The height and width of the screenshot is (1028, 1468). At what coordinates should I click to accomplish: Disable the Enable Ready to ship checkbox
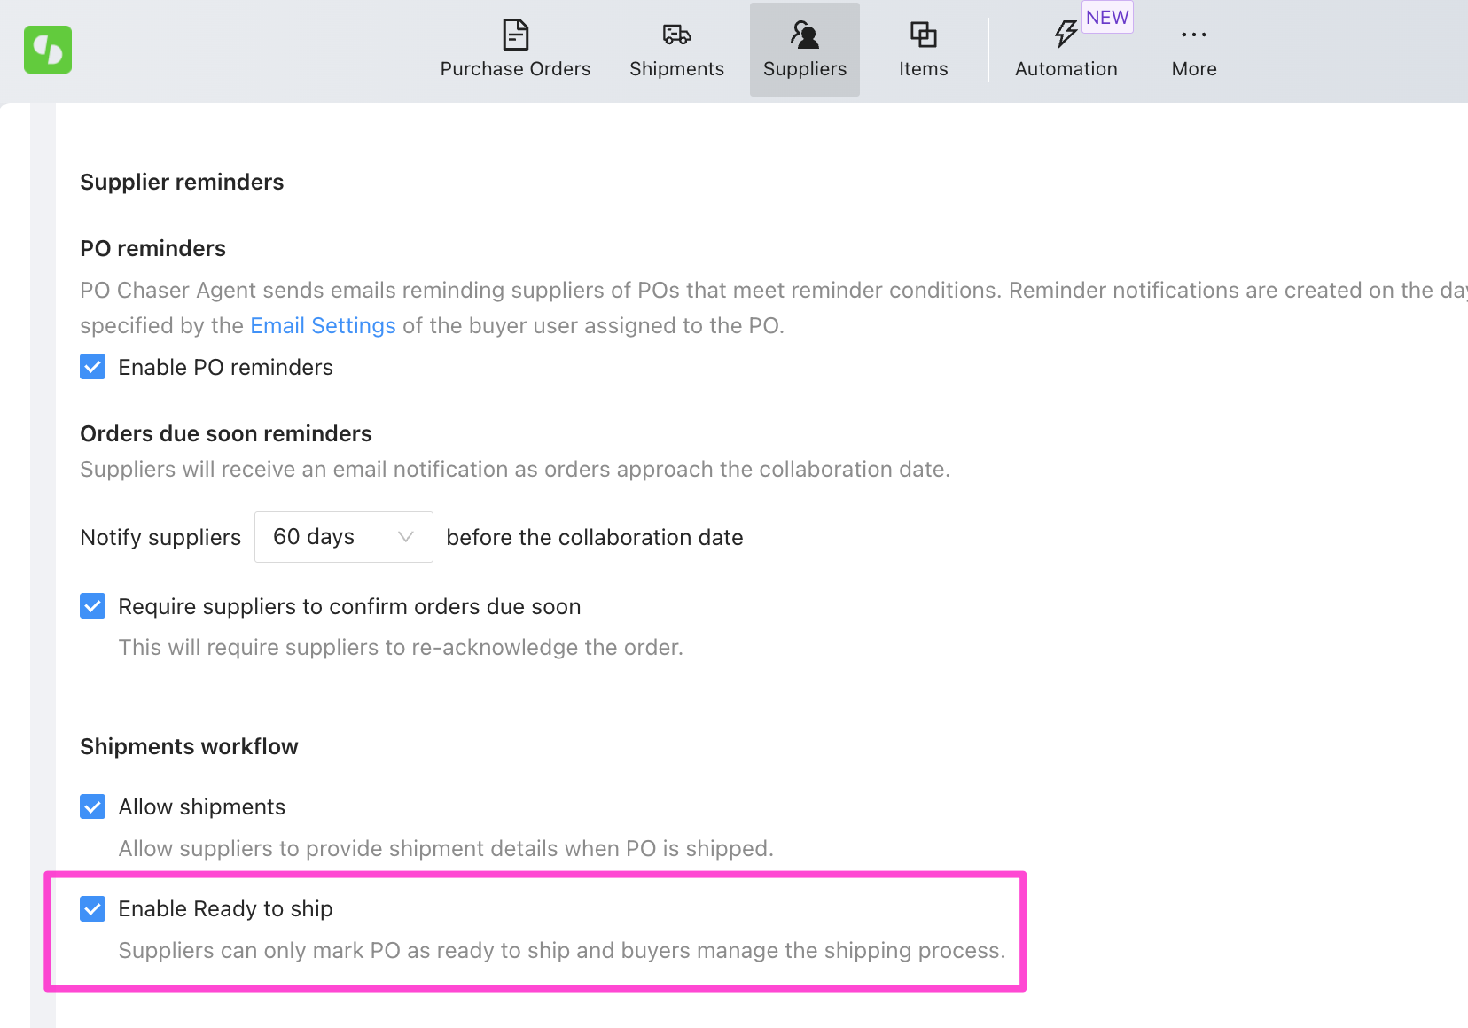(x=93, y=908)
